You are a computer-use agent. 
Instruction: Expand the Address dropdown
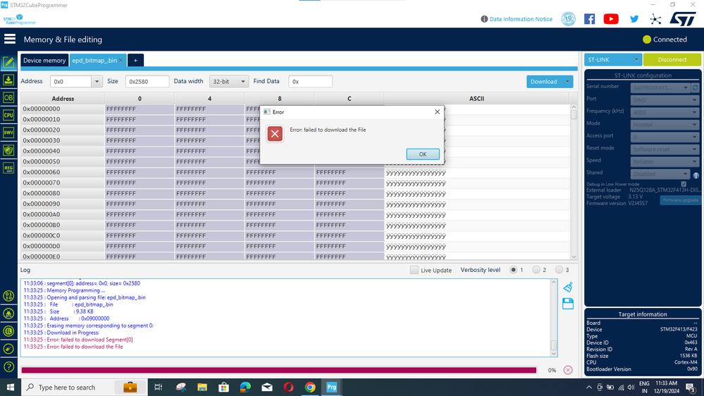(x=97, y=82)
